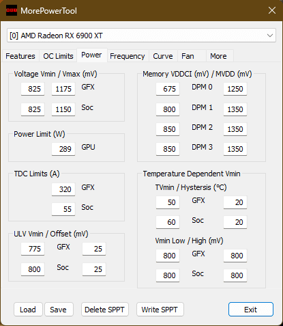Go to the Curve tab

click(x=163, y=56)
